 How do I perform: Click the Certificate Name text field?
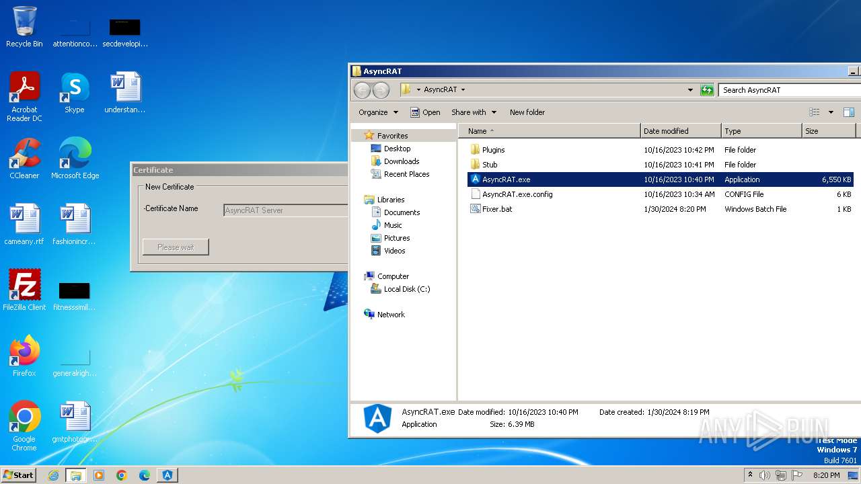285,210
